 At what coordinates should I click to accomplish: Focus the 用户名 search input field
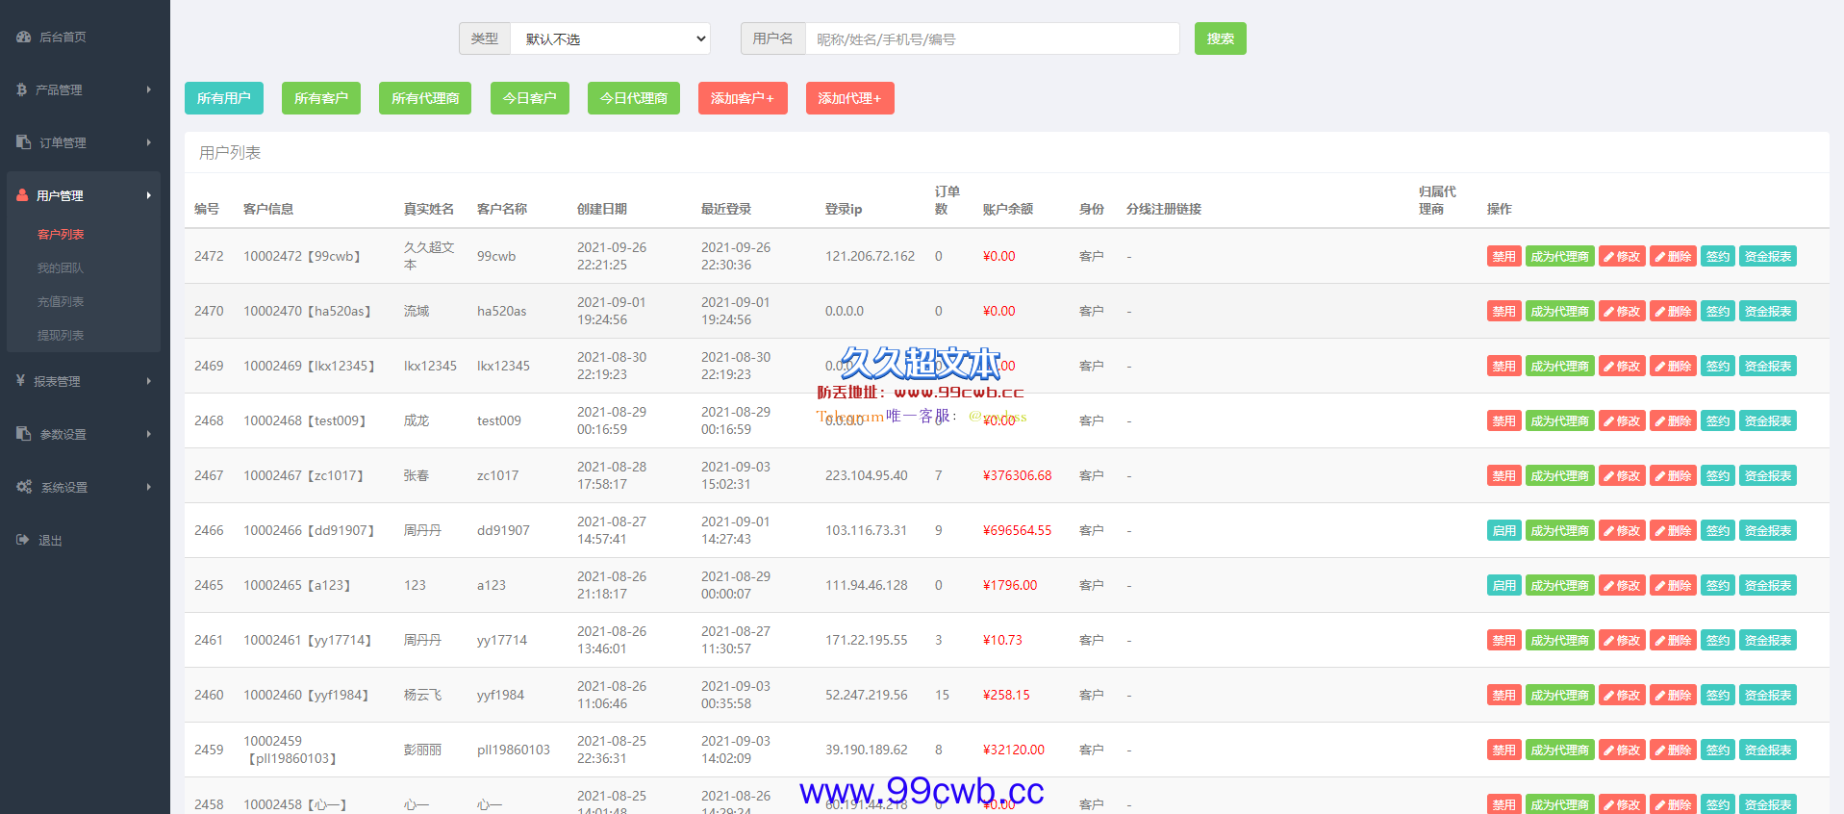[x=992, y=38]
